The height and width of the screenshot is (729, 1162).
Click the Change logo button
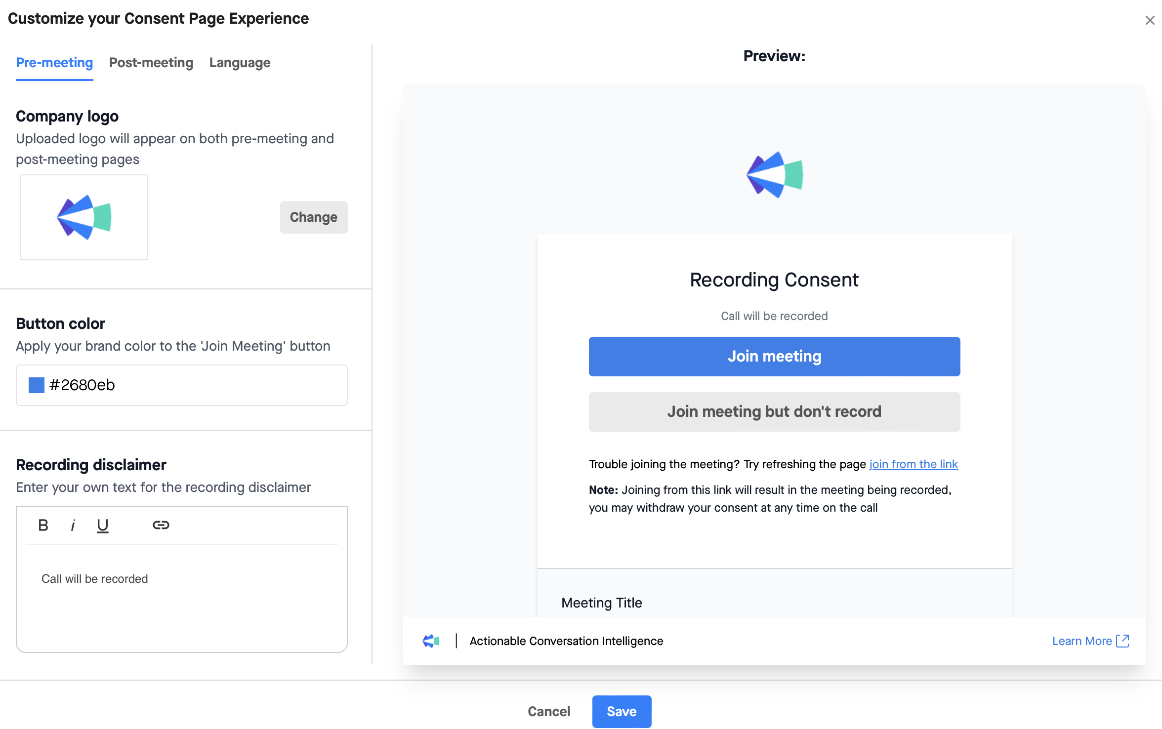click(314, 217)
